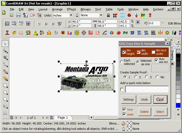The height and width of the screenshot is (133, 182).
Task: Click the rotation angle field
Action: point(154,23)
